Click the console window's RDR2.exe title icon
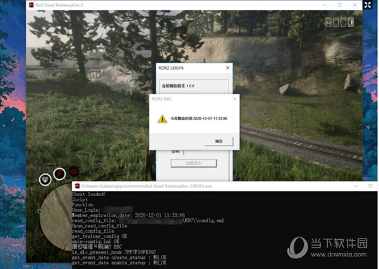This screenshot has height=269, width=379. (77, 186)
